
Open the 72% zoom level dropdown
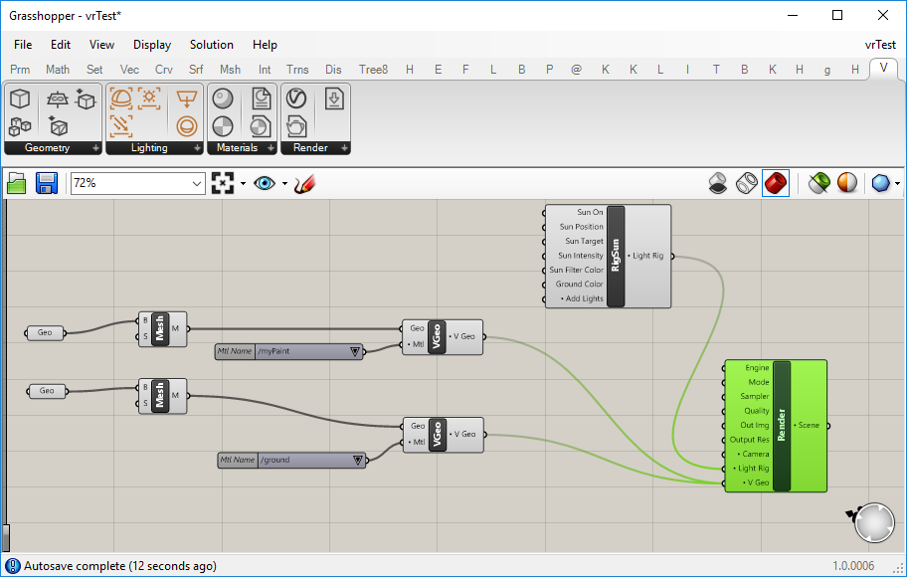(197, 184)
